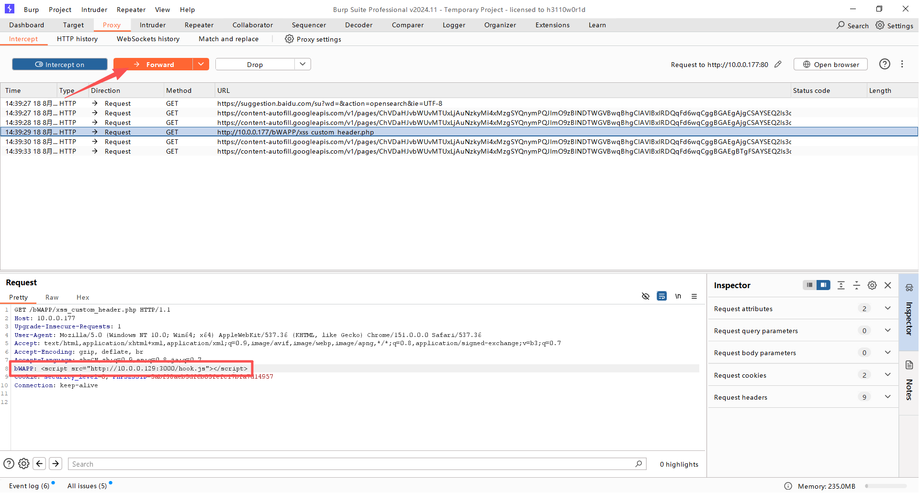Click the memory usage bar
Screen dimensions: 919x493
point(886,486)
